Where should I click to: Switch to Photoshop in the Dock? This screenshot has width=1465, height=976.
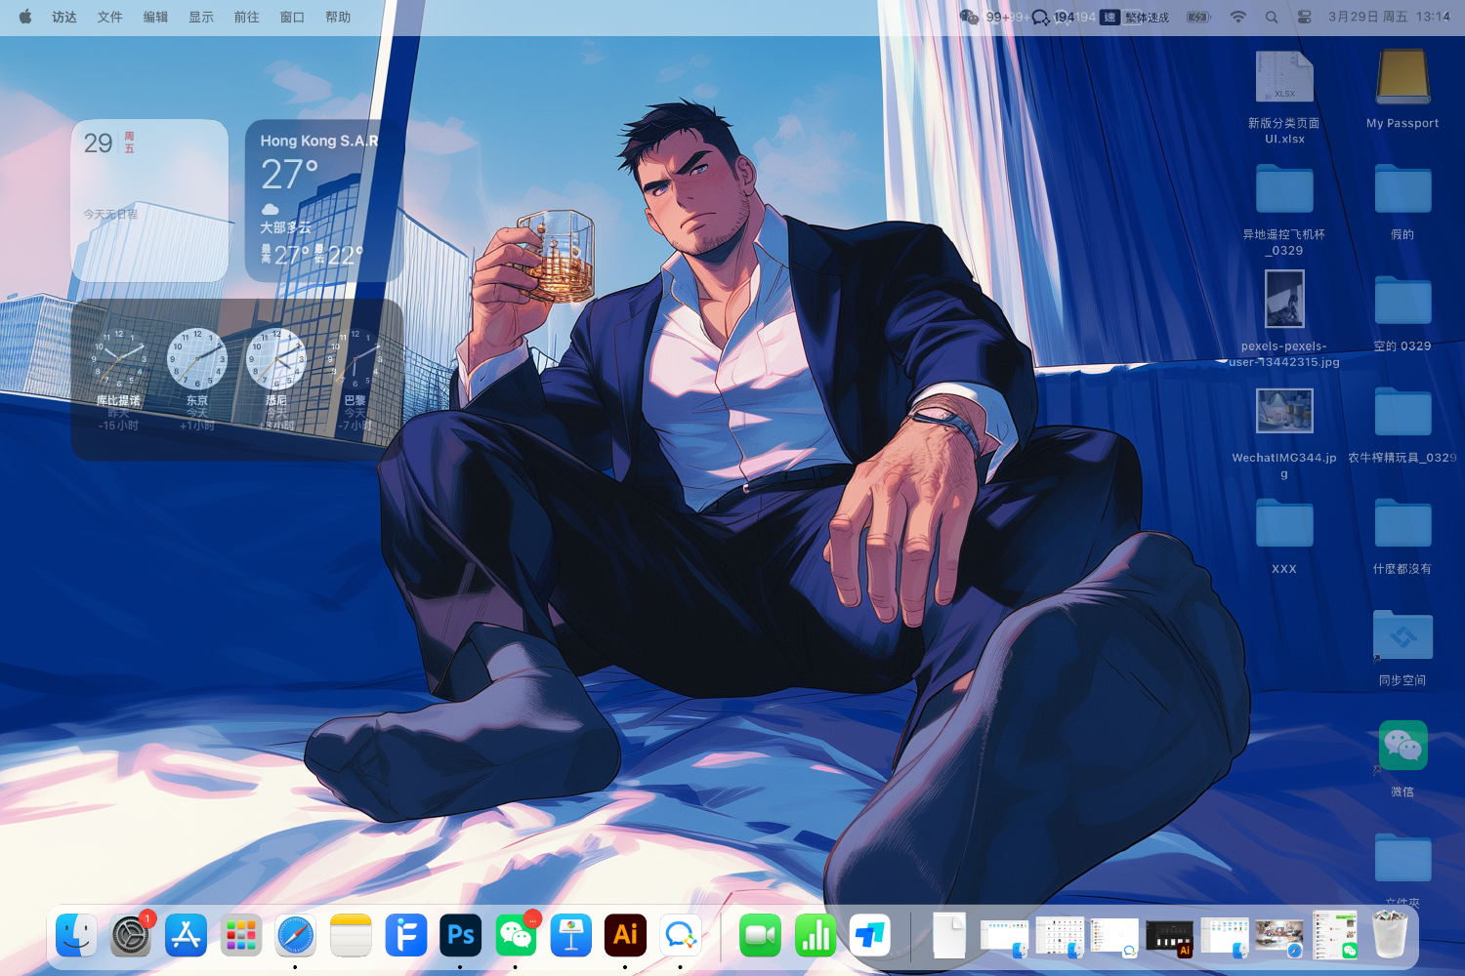(x=460, y=935)
